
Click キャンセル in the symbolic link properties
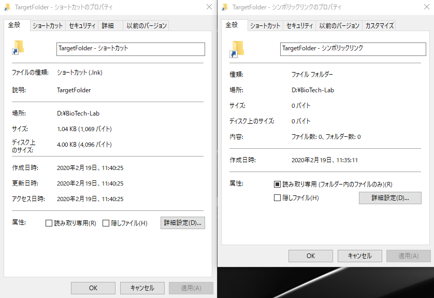click(360, 256)
